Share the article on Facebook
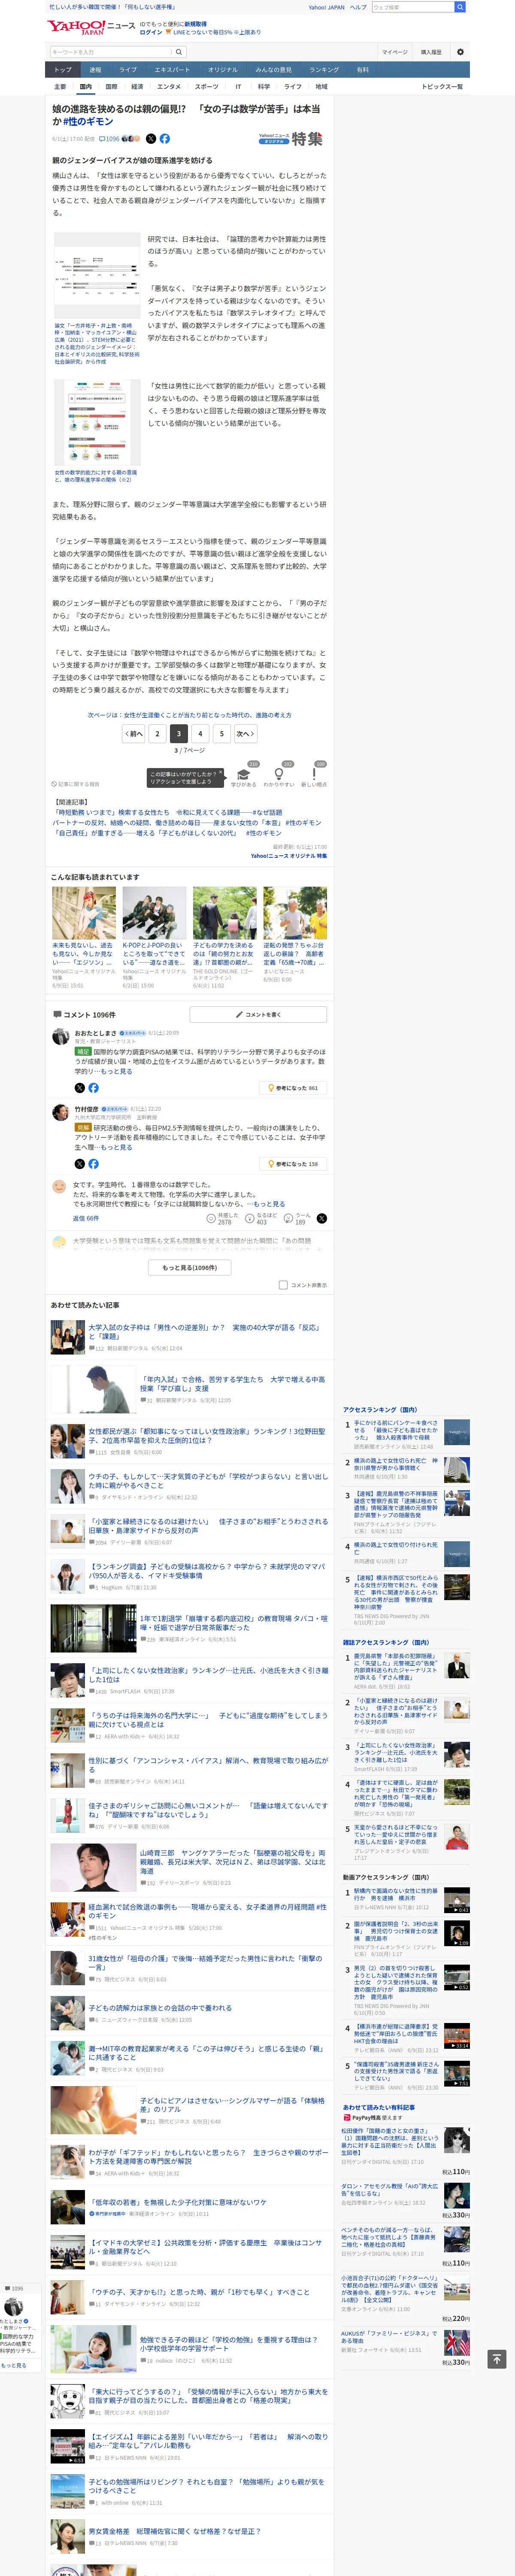515x2576 pixels. [165, 139]
